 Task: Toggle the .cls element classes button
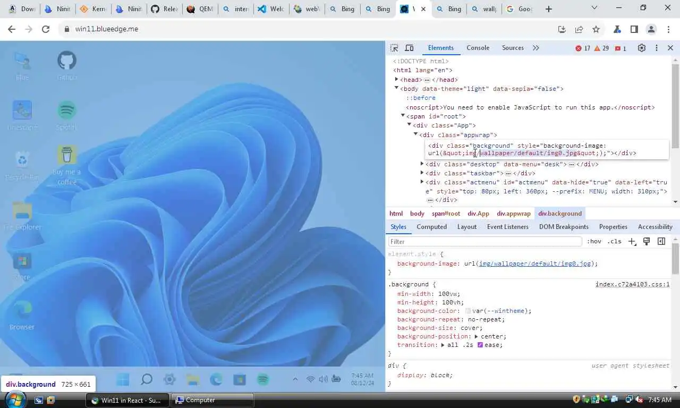coord(614,241)
